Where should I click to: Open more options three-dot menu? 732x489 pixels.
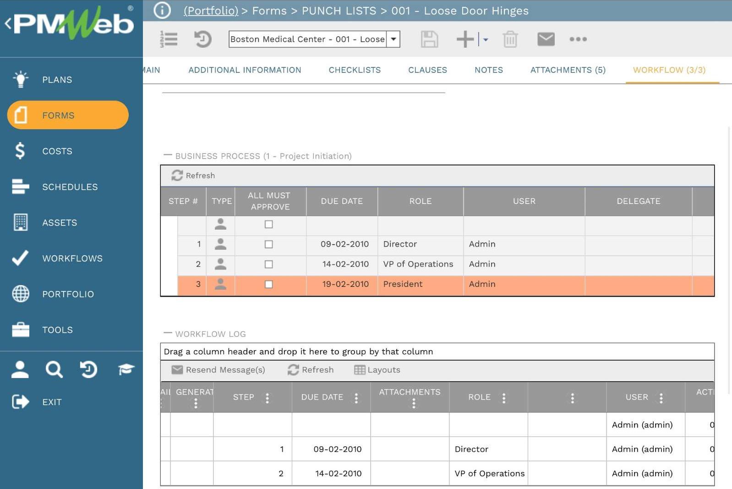578,39
